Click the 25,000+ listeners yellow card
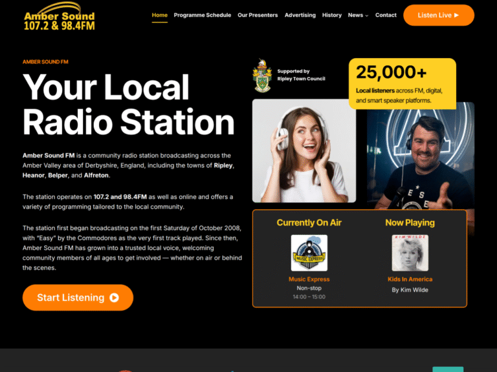This screenshot has height=372, width=497. coord(403,83)
